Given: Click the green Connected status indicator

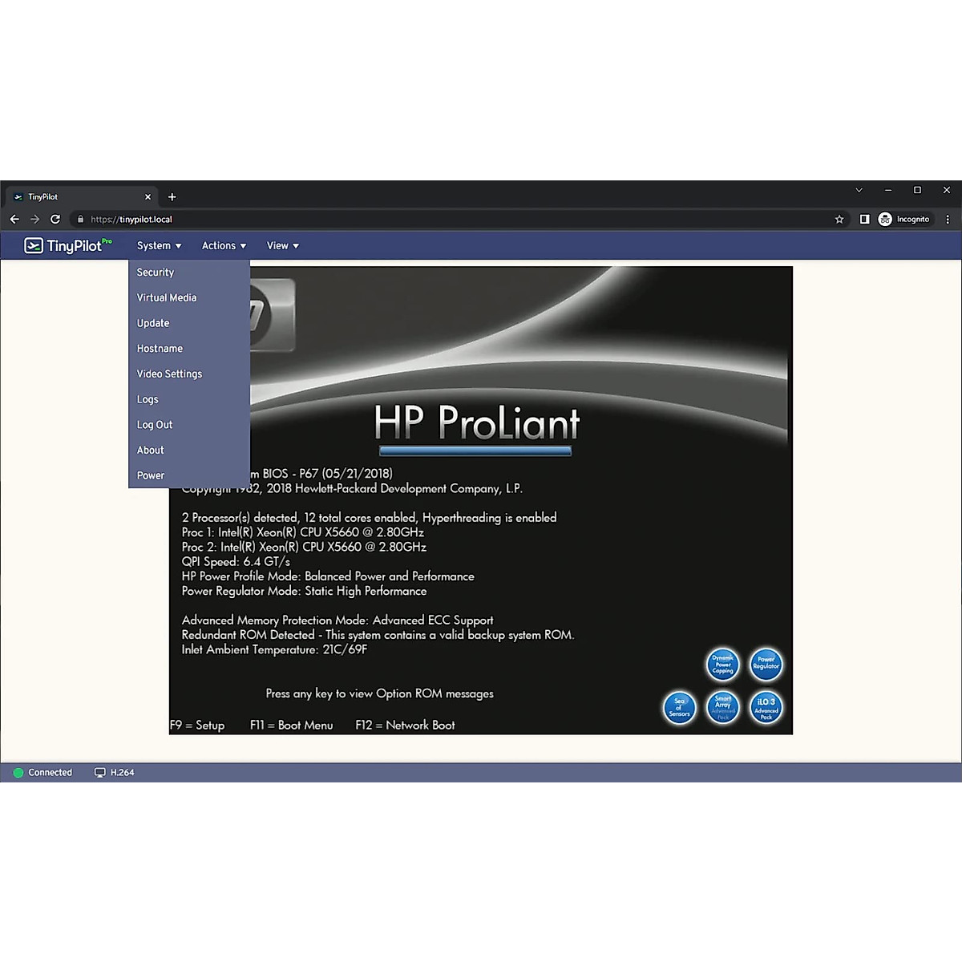Looking at the screenshot, I should coord(16,772).
